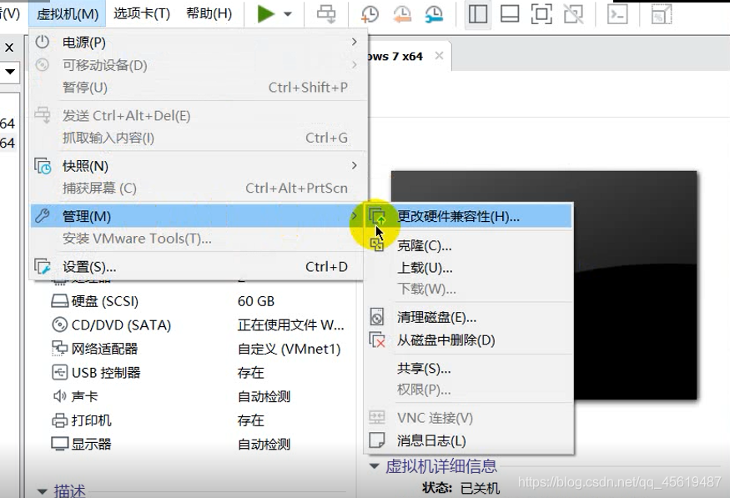The height and width of the screenshot is (498, 730).
Task: Click the revert to snapshot icon
Action: point(402,14)
